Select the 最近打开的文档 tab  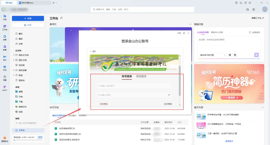59,116
